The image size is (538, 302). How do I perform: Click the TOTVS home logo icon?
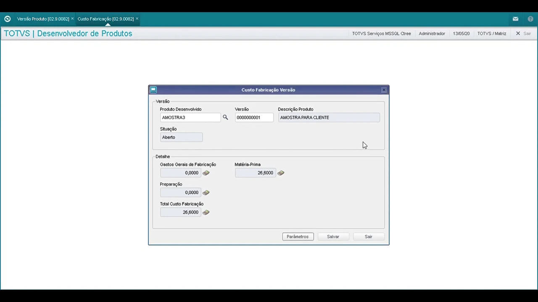click(7, 19)
